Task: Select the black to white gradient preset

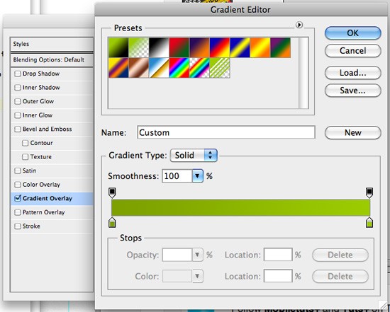Action: (x=159, y=47)
